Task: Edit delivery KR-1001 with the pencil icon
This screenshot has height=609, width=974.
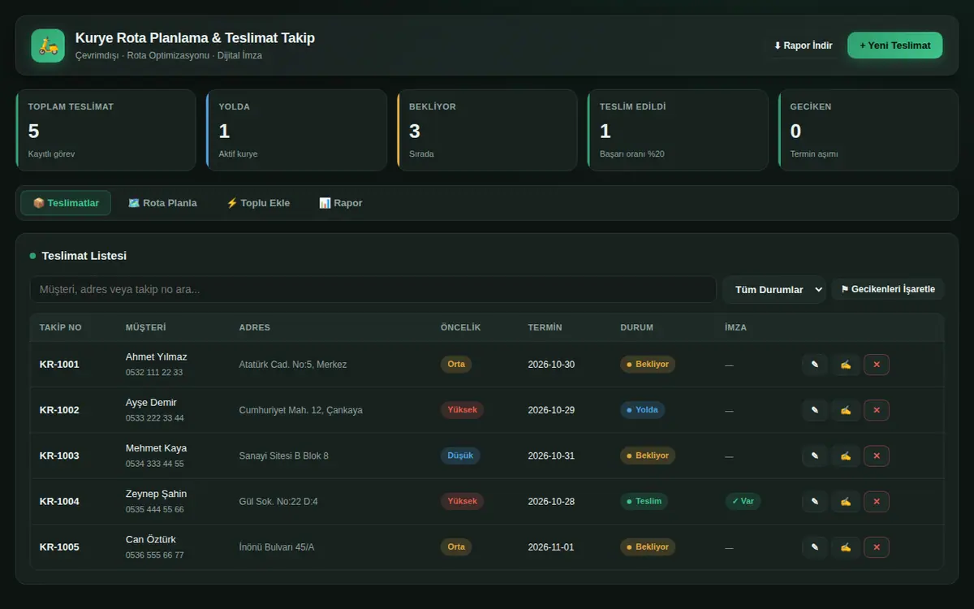Action: click(815, 365)
